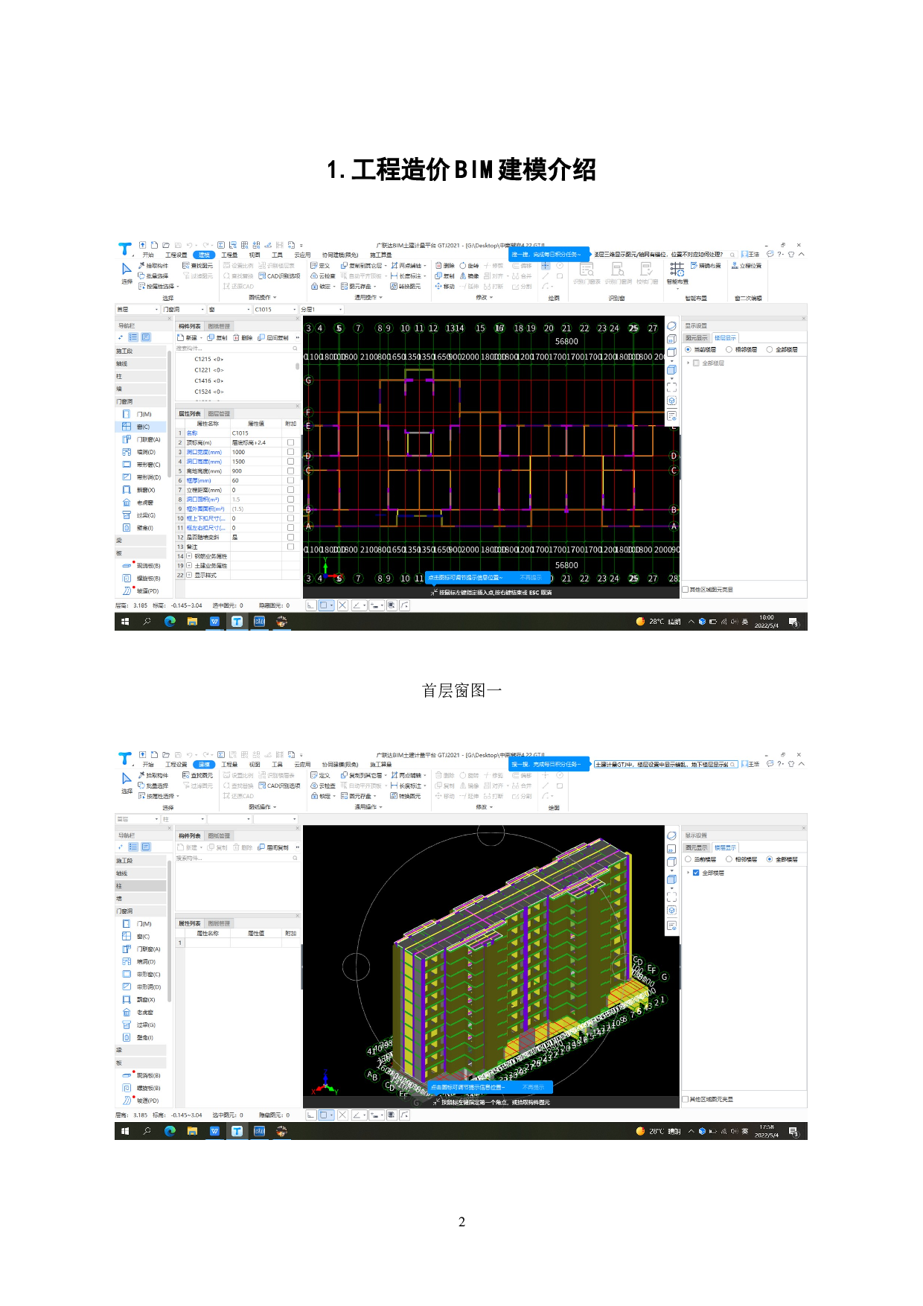This screenshot has height=1306, width=923.
Task: Open Edge from the taskbar showing 18:00
Action: tap(170, 622)
